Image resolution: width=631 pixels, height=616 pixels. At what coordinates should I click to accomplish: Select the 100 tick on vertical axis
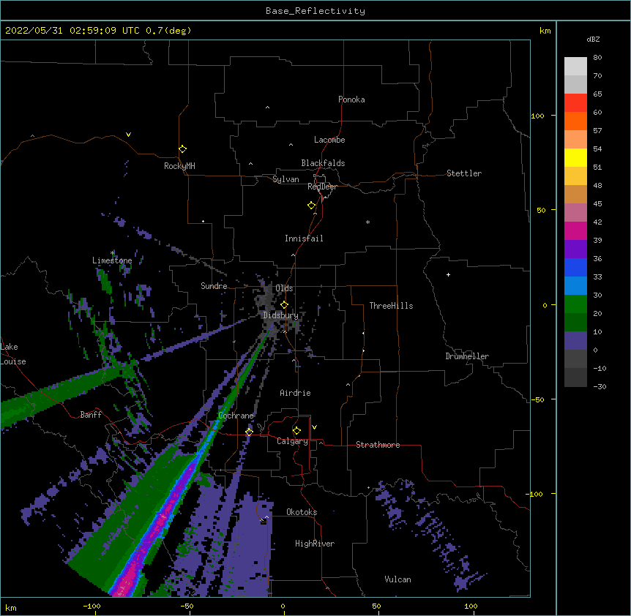coord(537,116)
